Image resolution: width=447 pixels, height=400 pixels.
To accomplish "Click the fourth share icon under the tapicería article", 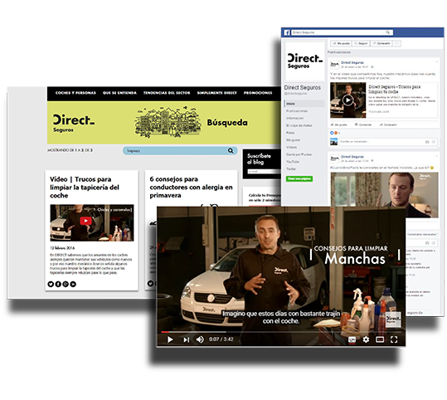I will point(73,284).
